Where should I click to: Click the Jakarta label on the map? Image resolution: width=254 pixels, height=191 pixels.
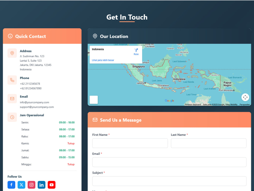point(140,83)
